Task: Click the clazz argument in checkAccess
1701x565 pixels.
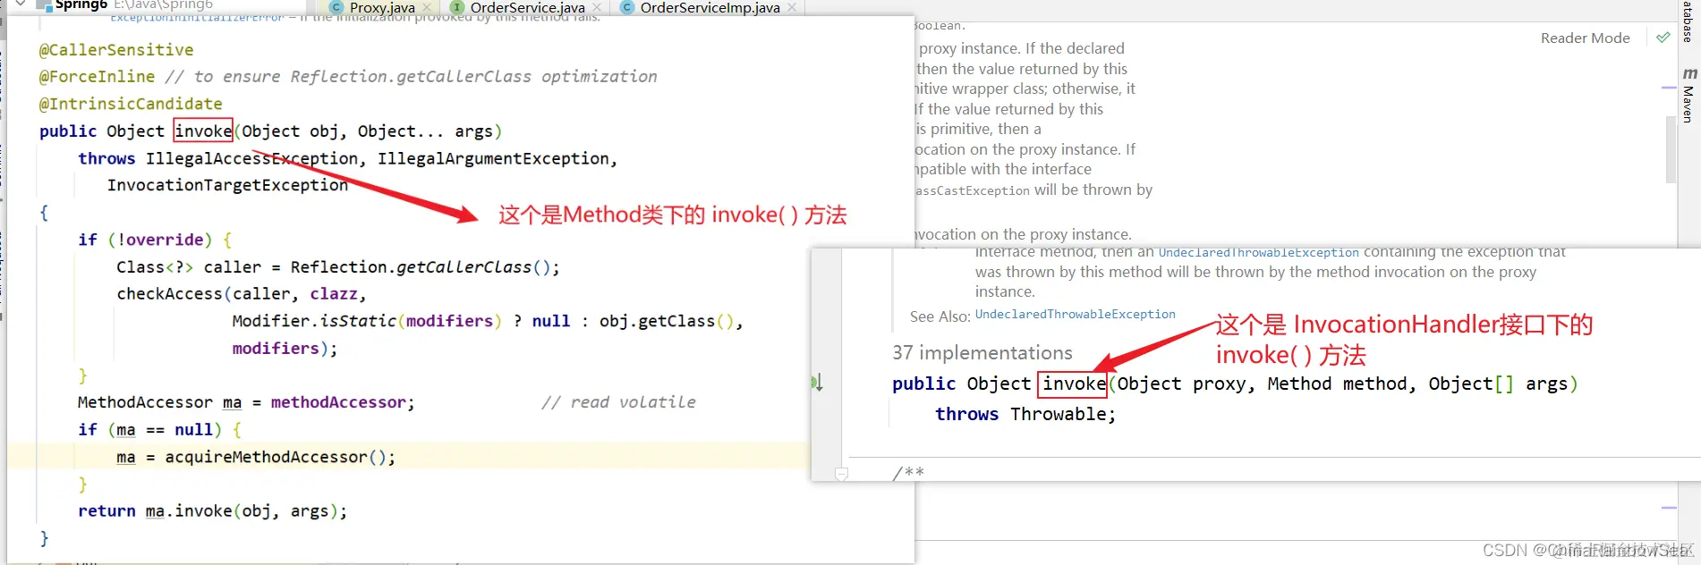Action: (x=334, y=294)
